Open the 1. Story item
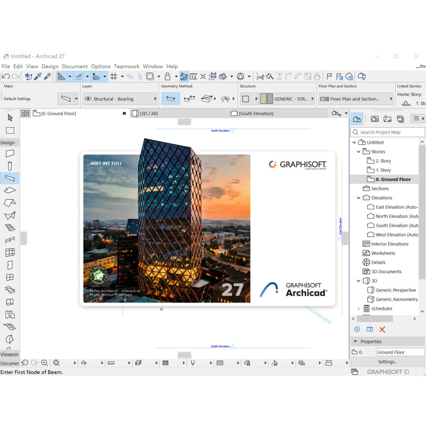The height and width of the screenshot is (426, 426). (x=383, y=170)
